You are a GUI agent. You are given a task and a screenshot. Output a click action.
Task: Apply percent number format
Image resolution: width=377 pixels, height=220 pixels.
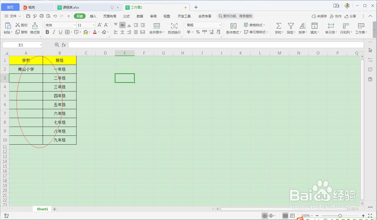(x=197, y=32)
